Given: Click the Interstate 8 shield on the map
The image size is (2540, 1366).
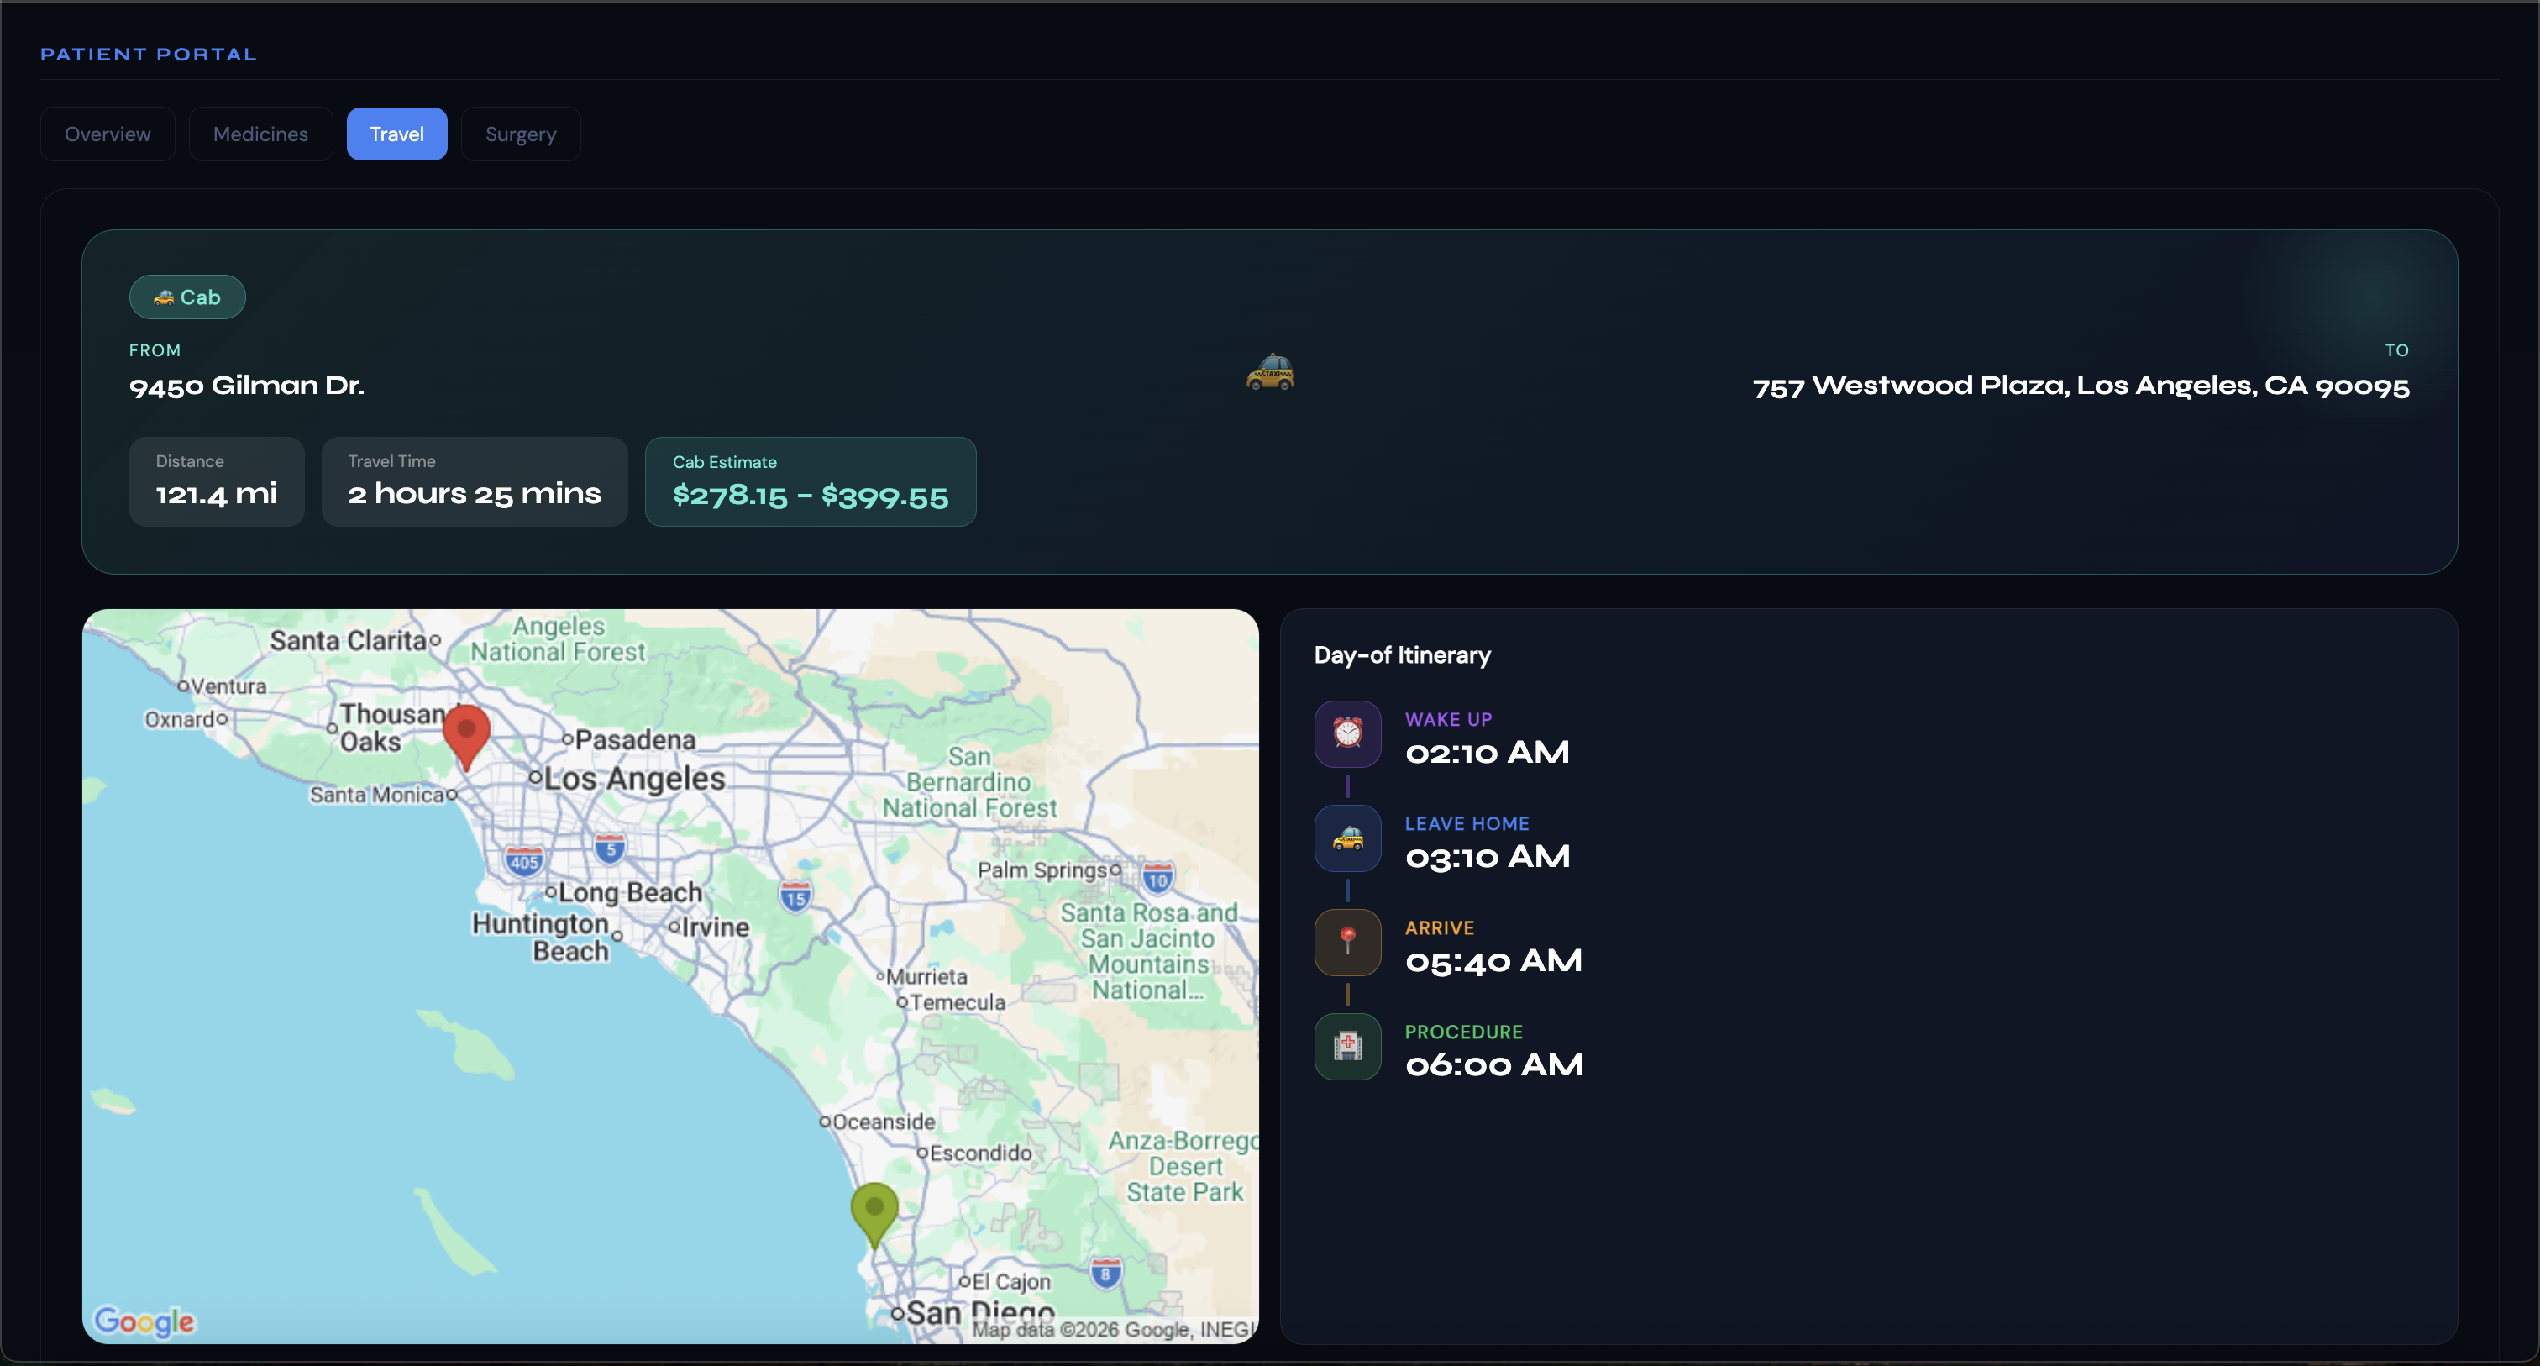Looking at the screenshot, I should click(x=1105, y=1272).
